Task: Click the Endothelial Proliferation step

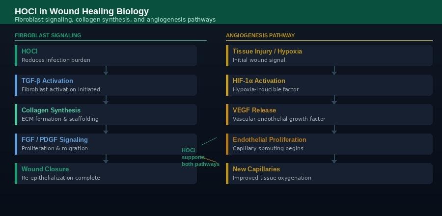Action: (329, 144)
